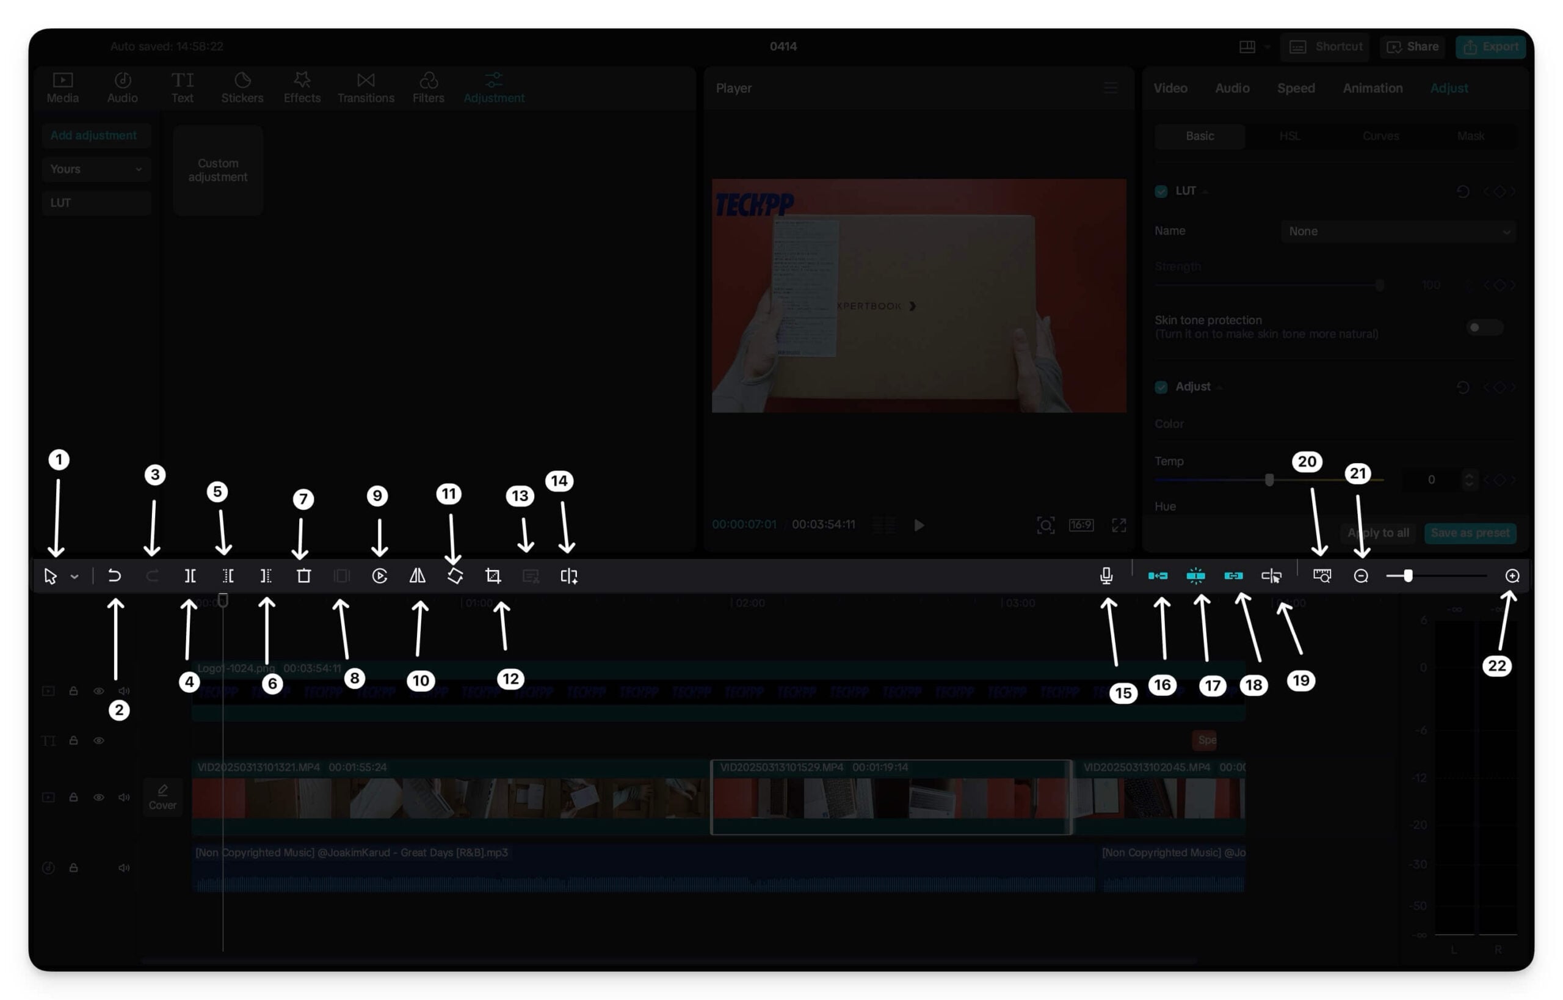Viewport: 1563px width, 1000px height.
Task: Click the Undo icon in timeline toolbar
Action: 114,576
